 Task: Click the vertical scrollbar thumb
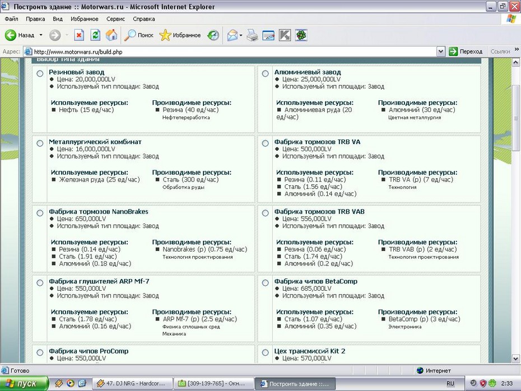tap(516, 118)
